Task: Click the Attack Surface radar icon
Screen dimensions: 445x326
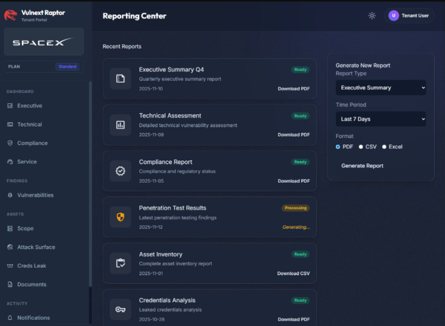Action: pyautogui.click(x=10, y=247)
